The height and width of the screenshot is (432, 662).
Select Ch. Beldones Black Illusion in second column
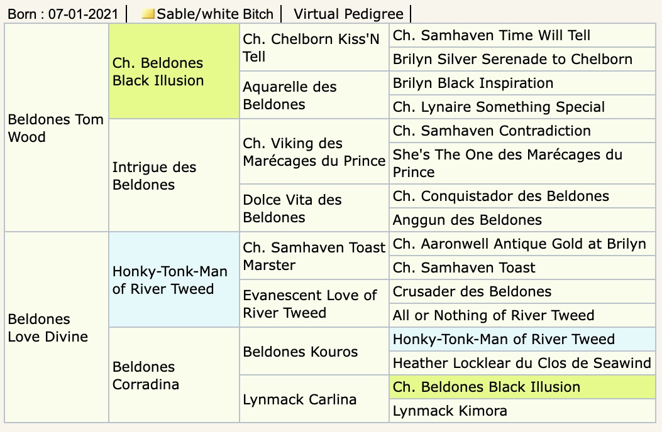(x=158, y=72)
